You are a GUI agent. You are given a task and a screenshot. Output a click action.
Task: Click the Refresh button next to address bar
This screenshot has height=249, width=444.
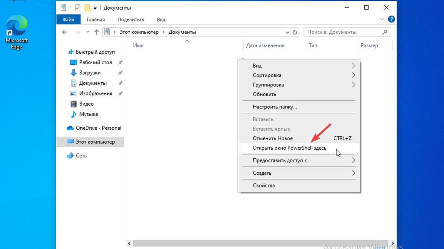[x=294, y=32]
